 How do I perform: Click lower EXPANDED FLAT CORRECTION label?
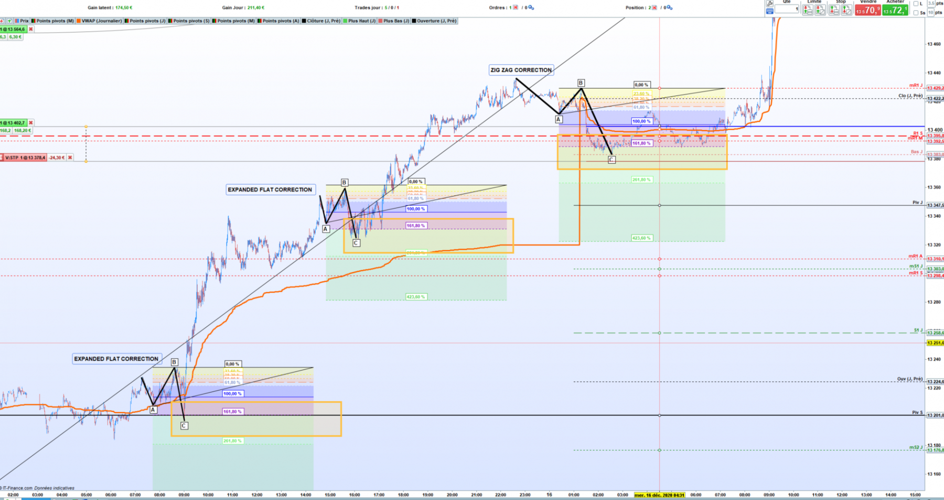pyautogui.click(x=116, y=359)
